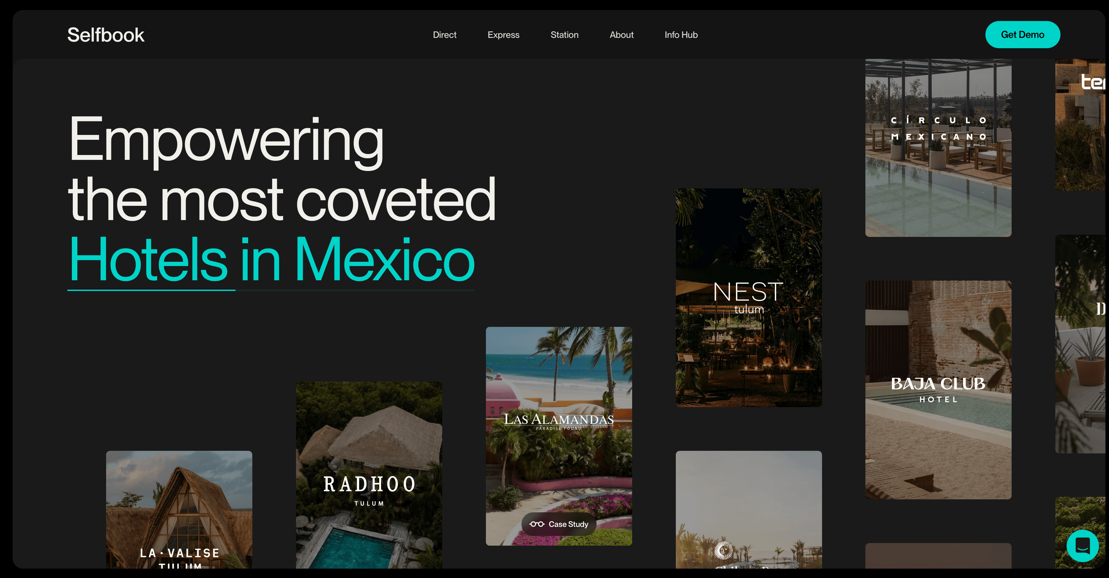Image resolution: width=1109 pixels, height=578 pixels.
Task: Open the Station navigation tab
Action: click(564, 35)
